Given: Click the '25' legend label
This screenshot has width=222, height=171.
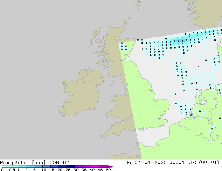Looking at the screenshot, I should pos(68,170).
